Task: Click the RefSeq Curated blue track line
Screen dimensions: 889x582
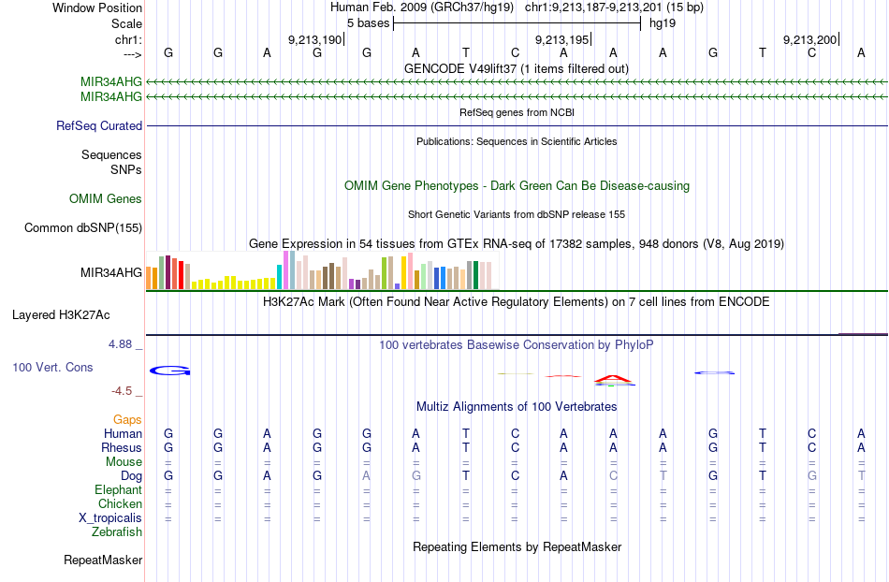Action: (x=517, y=125)
